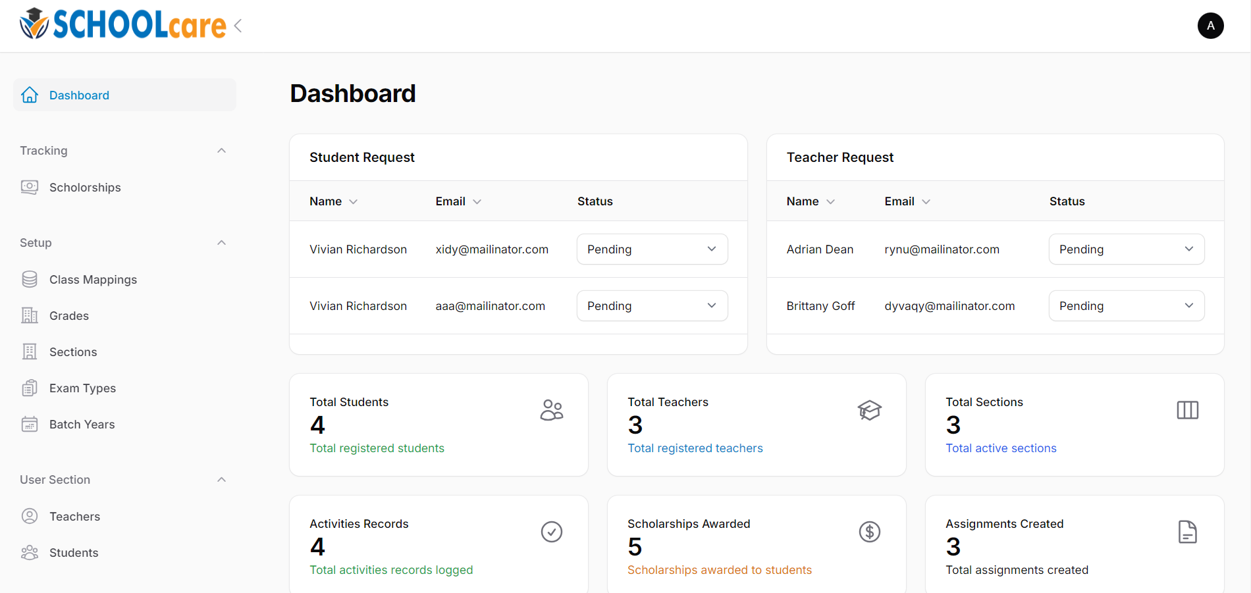Click the Total Sections columns icon

click(1187, 410)
